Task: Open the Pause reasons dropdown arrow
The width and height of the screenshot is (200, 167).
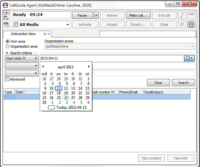Action: (96, 15)
